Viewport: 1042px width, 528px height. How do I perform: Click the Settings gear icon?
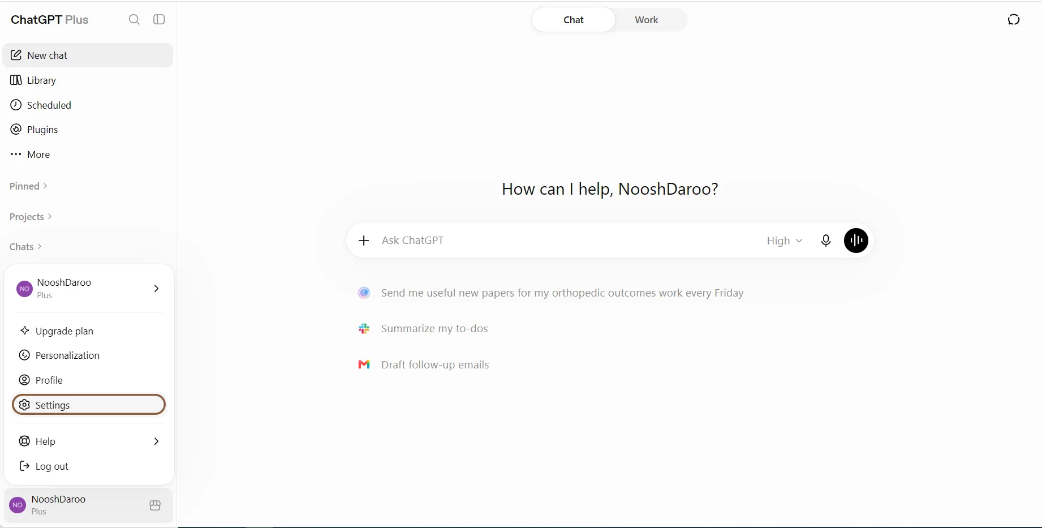coord(24,405)
